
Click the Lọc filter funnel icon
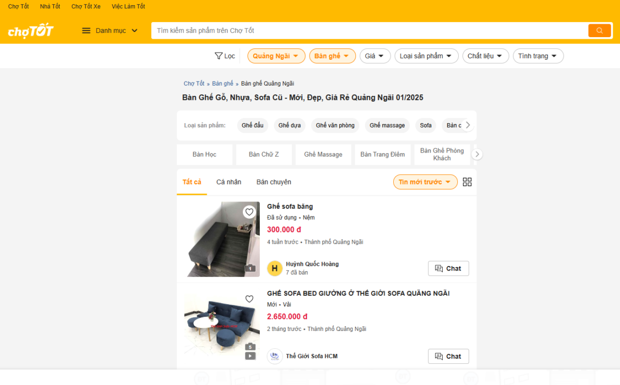click(x=219, y=56)
